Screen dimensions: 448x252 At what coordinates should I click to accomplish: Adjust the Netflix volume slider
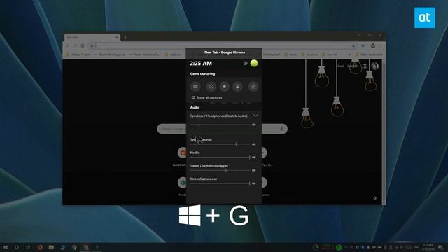[x=220, y=157]
